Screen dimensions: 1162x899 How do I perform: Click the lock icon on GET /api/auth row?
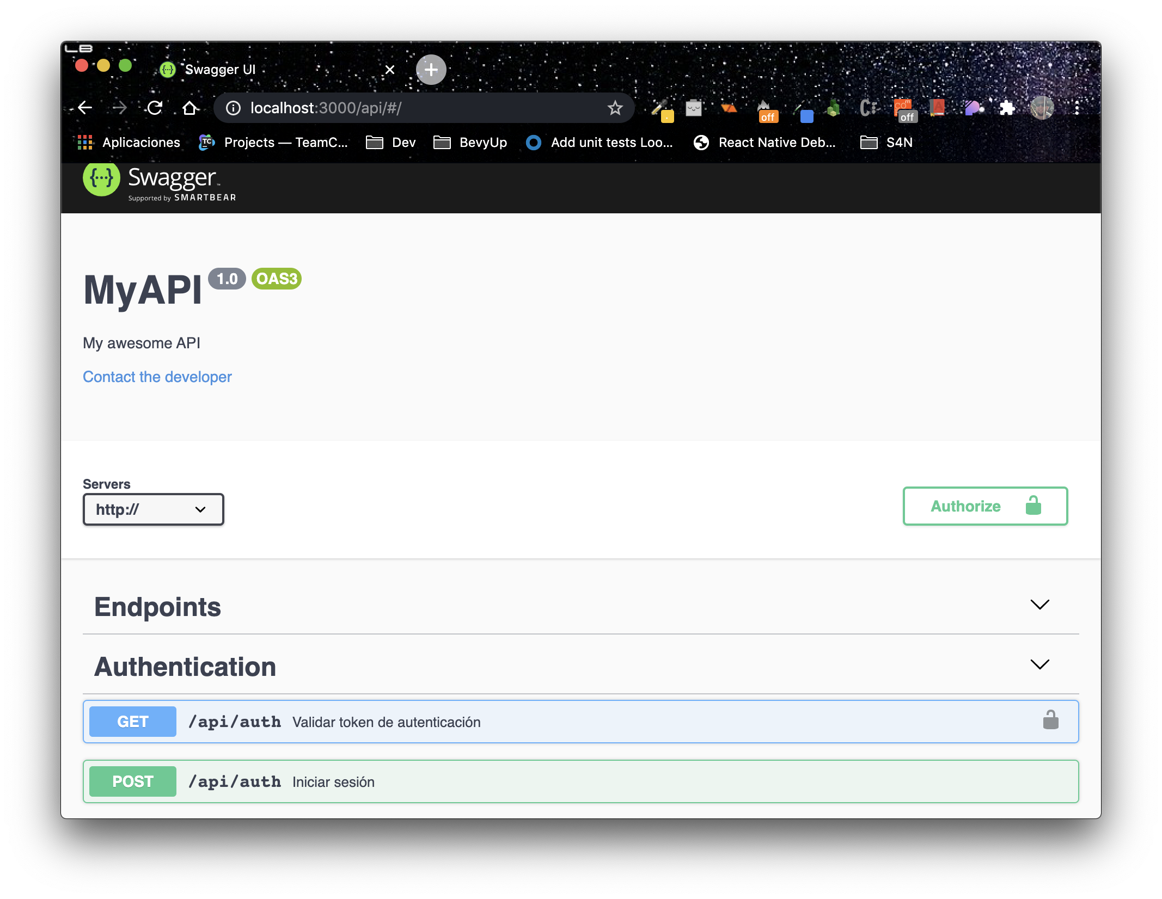(x=1051, y=721)
